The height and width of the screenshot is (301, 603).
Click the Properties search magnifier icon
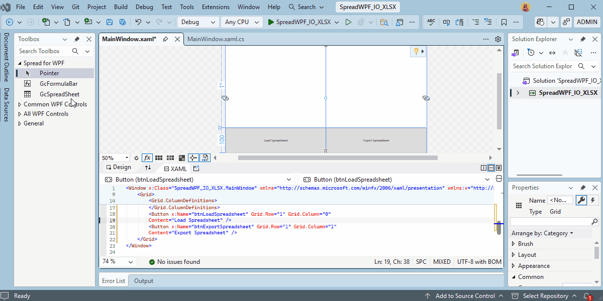pos(594,222)
